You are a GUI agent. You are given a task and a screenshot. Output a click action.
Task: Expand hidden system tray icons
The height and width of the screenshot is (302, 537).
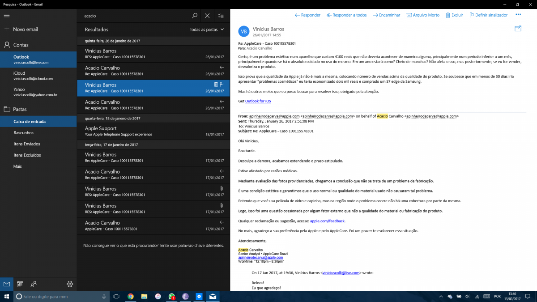(441, 296)
